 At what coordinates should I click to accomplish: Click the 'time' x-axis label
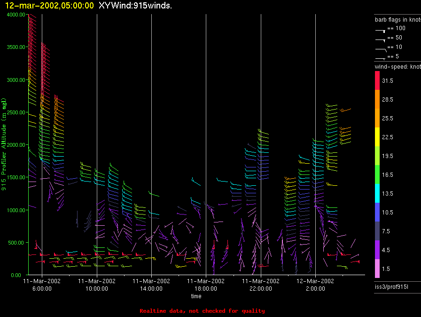pos(196,296)
